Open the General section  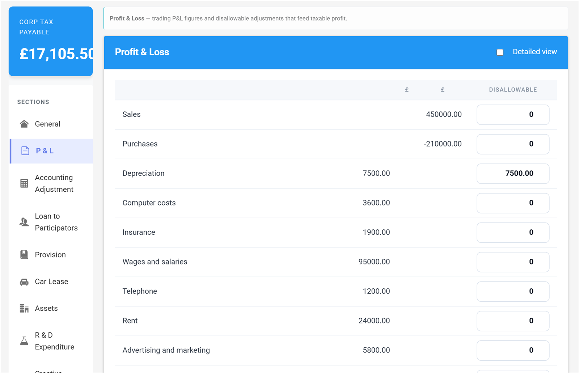pos(51,124)
